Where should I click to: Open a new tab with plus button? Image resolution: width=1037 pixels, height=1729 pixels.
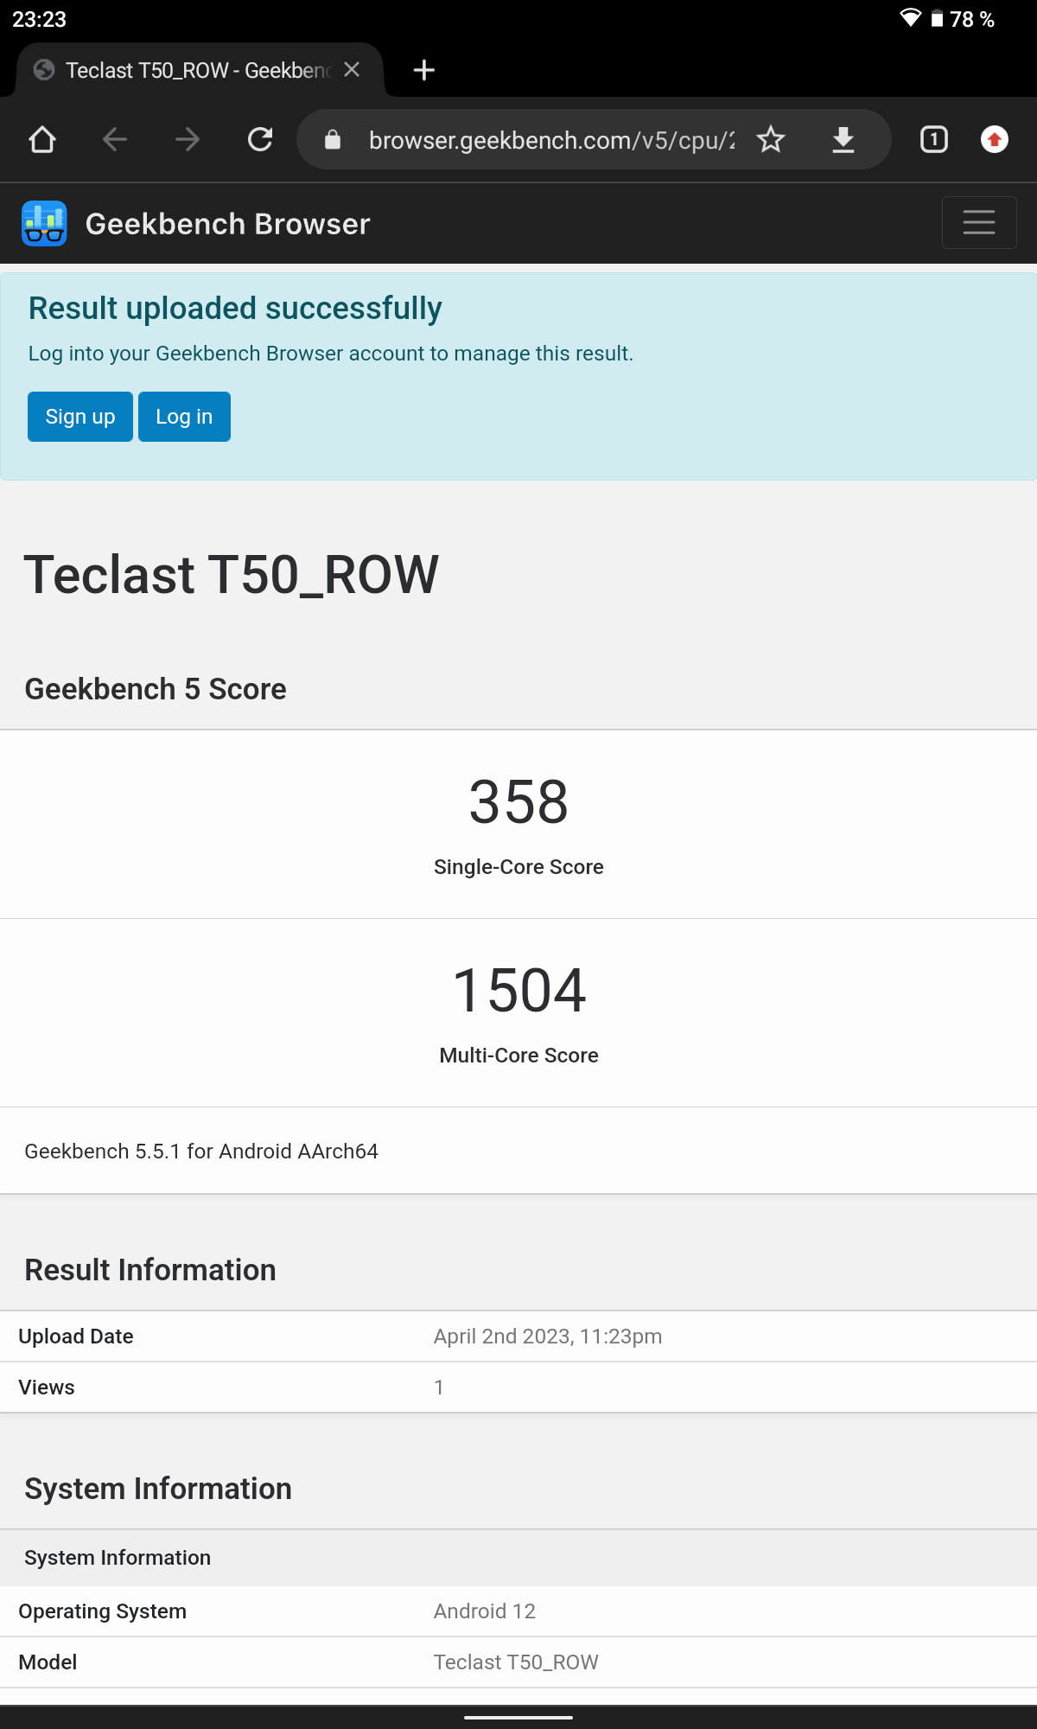[x=424, y=70]
